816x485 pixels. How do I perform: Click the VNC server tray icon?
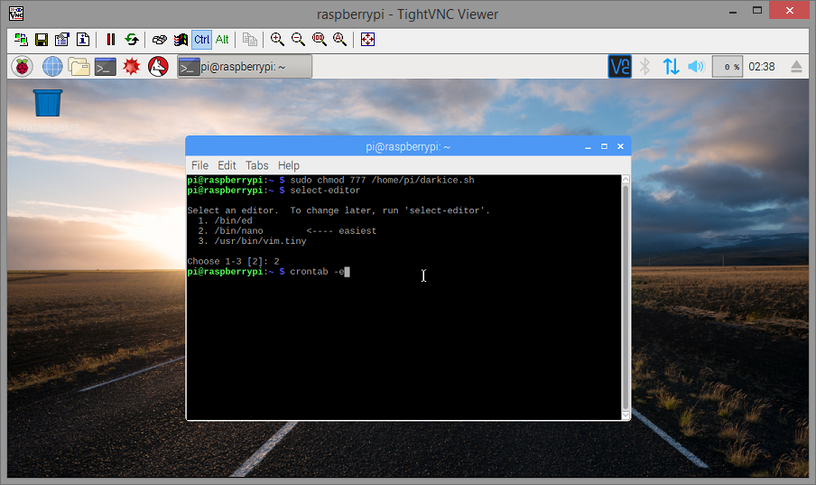tap(620, 67)
